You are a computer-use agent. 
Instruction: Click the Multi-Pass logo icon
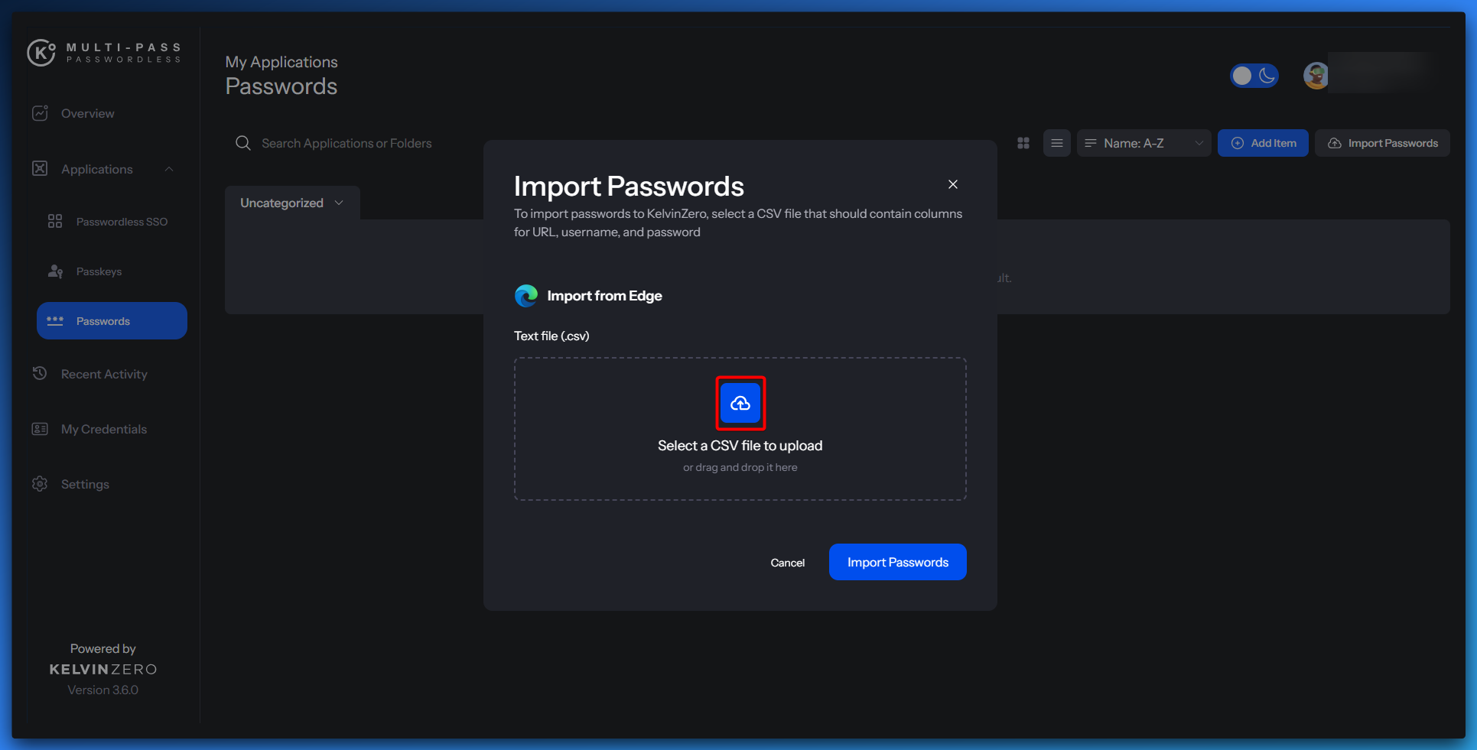pos(41,53)
